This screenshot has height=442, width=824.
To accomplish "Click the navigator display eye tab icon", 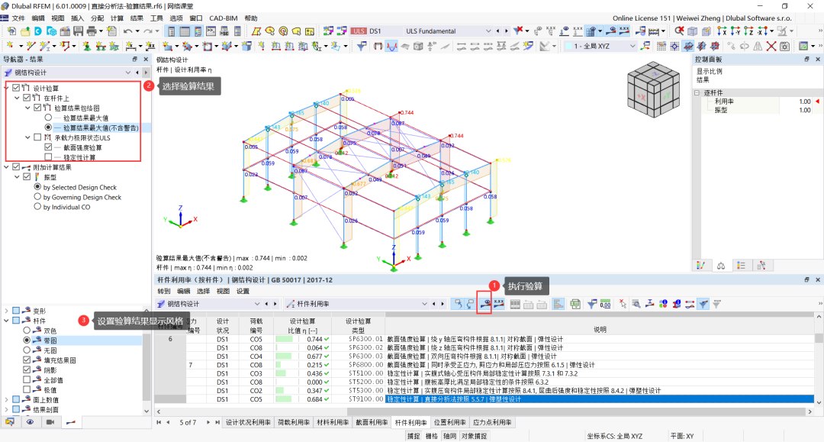I will pyautogui.click(x=30, y=422).
